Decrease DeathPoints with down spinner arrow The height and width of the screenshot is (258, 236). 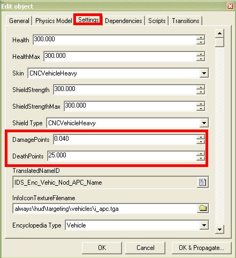[201, 158]
